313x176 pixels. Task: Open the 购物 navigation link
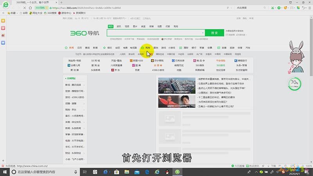[x=148, y=48]
